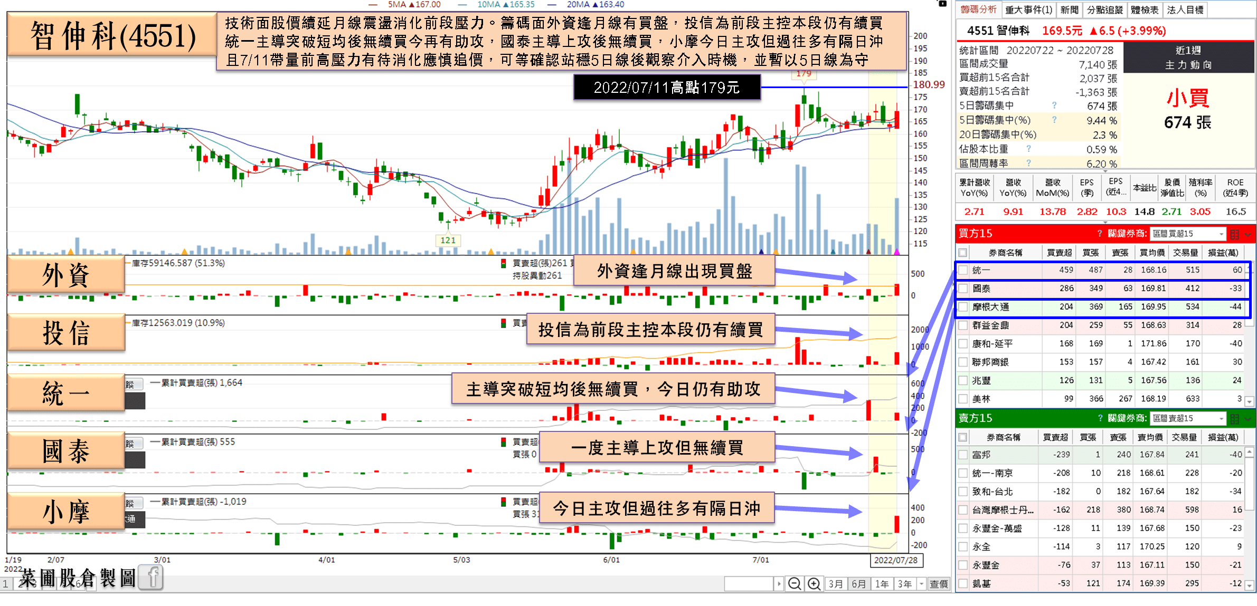
Task: Click up arrow of seller list scrollbar
Action: (1249, 452)
